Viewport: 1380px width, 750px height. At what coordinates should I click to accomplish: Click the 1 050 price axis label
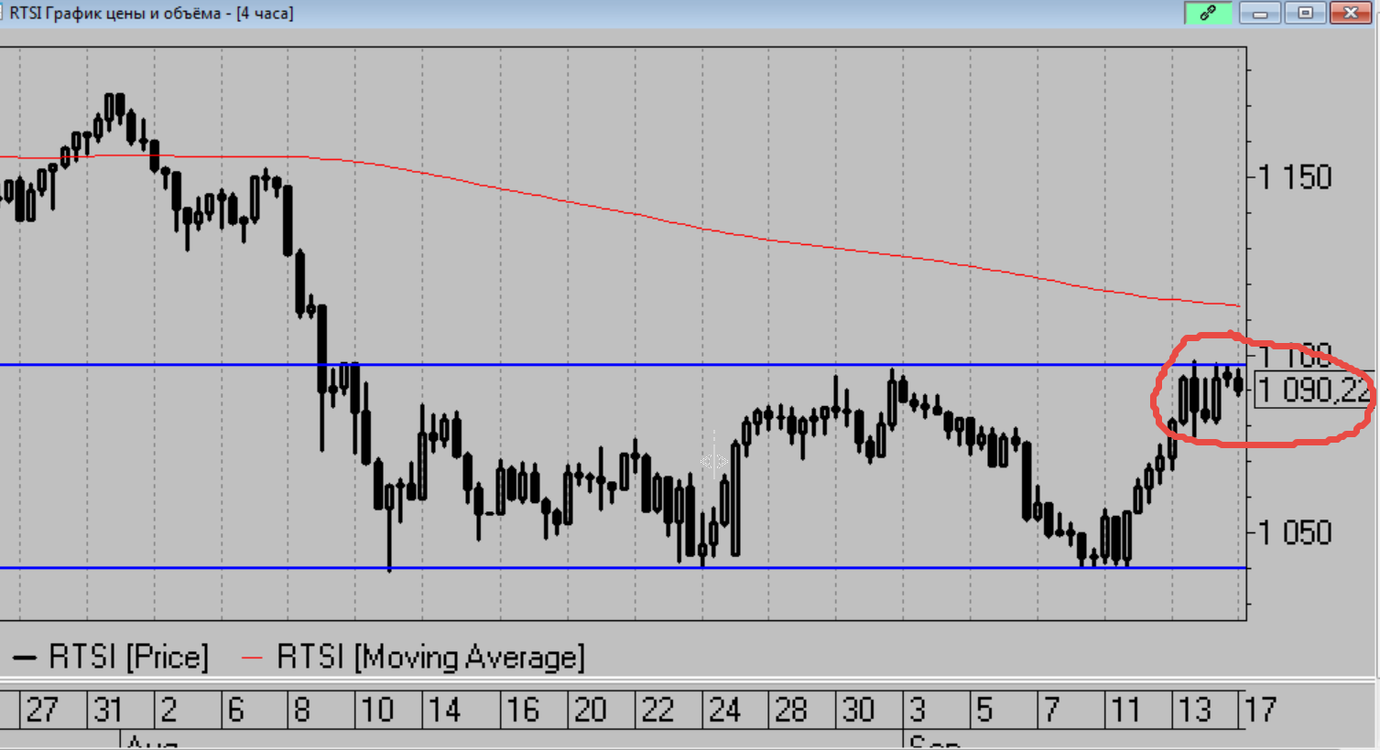tap(1295, 532)
